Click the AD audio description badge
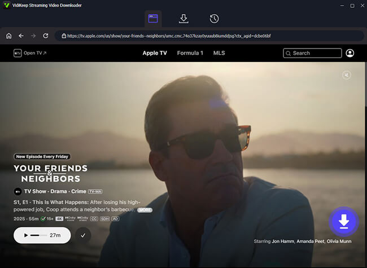Image resolution: width=367 pixels, height=268 pixels. click(x=115, y=219)
